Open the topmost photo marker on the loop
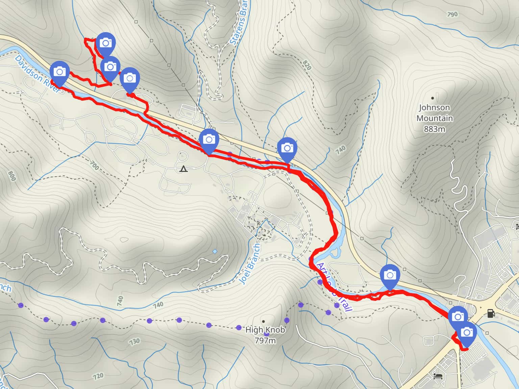Image resolution: width=519 pixels, height=389 pixels. coord(106,44)
